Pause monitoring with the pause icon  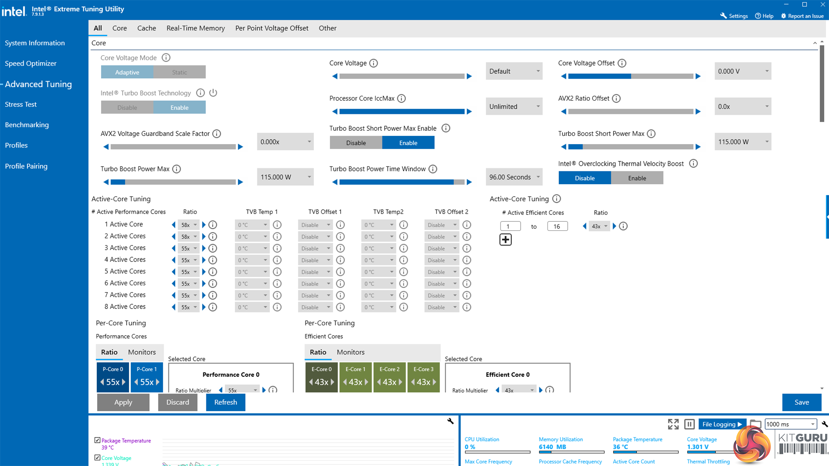690,425
